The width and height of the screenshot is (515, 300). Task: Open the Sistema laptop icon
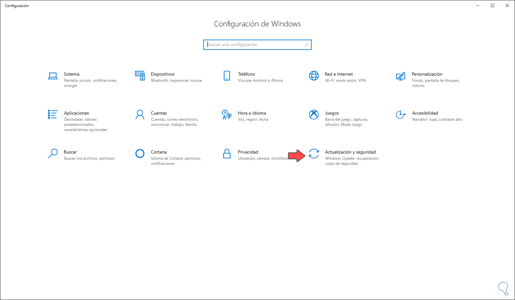(x=53, y=76)
